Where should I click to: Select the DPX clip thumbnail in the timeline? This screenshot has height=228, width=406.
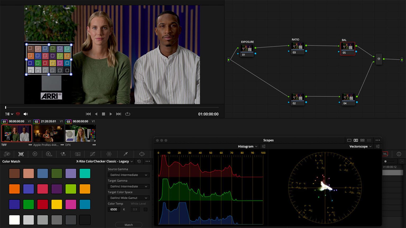click(80, 133)
